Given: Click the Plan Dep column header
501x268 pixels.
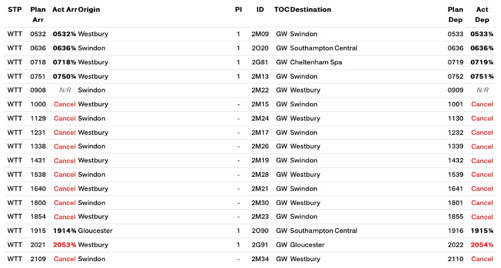Looking at the screenshot, I should click(x=455, y=15).
